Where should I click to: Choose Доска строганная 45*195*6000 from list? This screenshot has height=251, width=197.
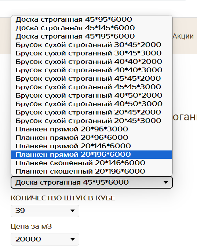click(92, 36)
